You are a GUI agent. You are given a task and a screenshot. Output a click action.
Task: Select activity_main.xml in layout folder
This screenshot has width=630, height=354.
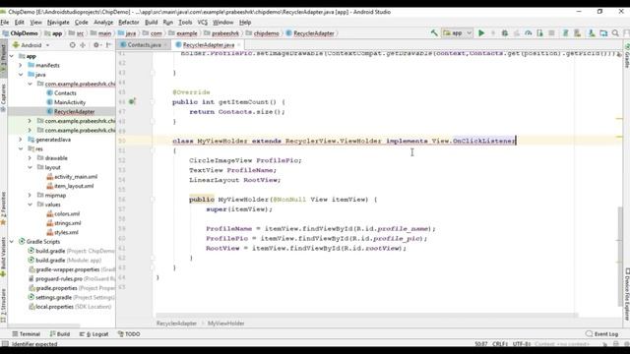tap(76, 177)
